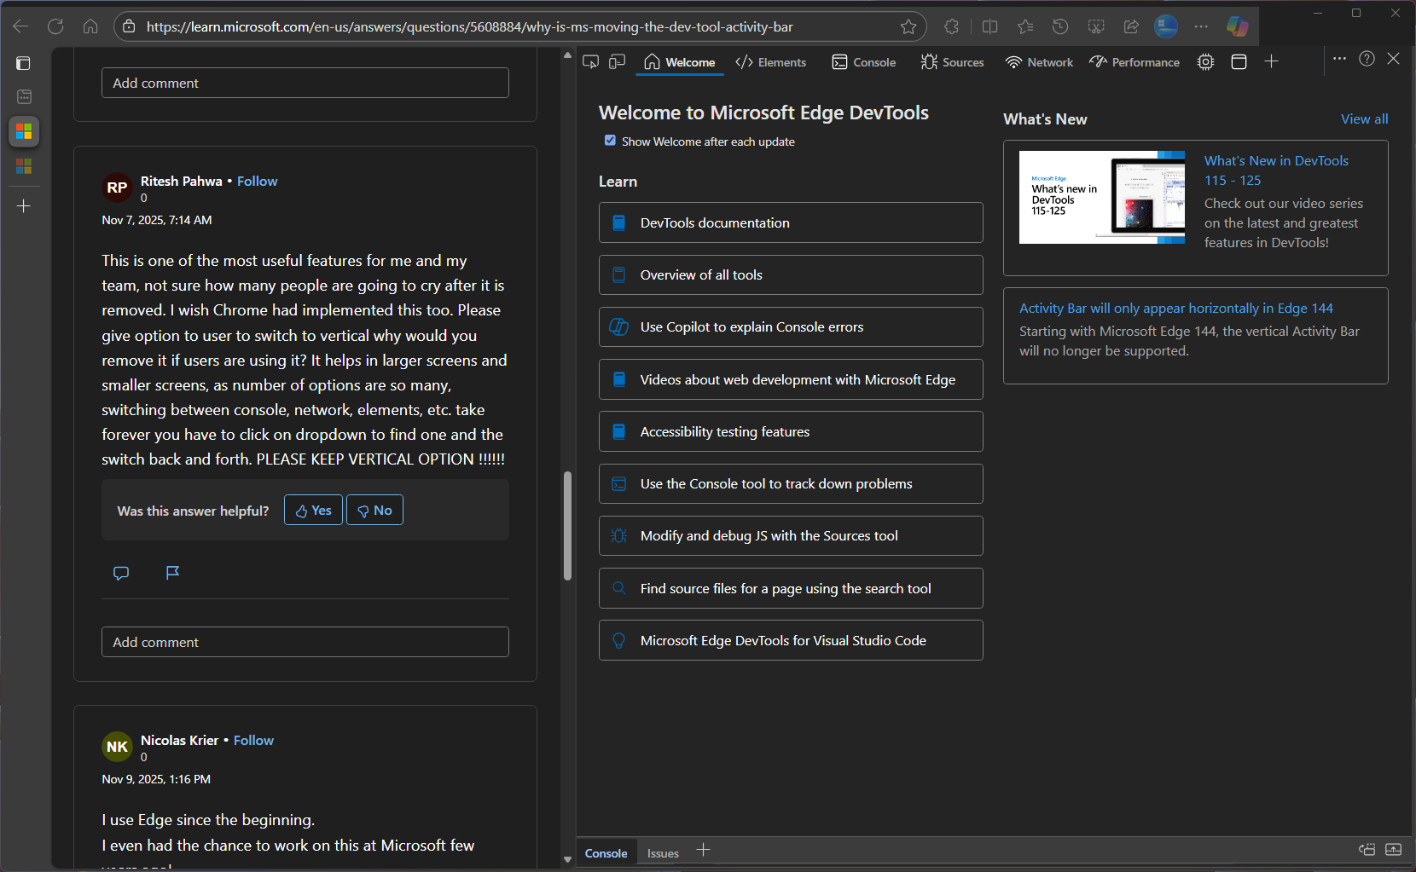
Task: Open tab actions menu in vertical tabs
Action: click(24, 63)
